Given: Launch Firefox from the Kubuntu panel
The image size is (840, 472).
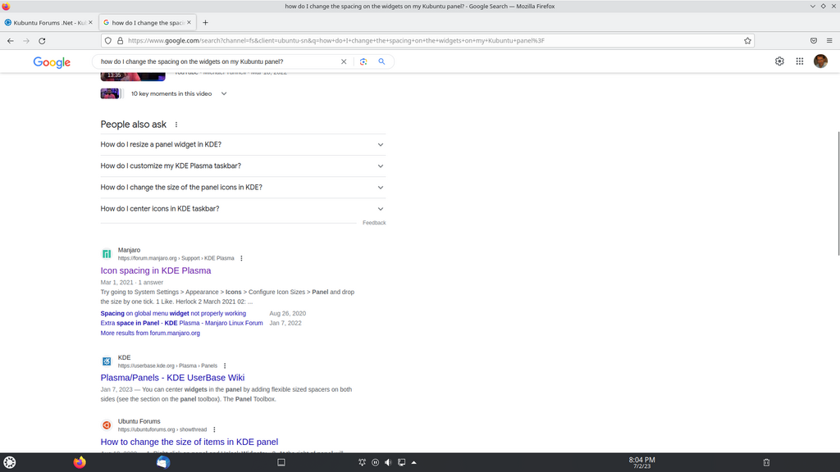Looking at the screenshot, I should pyautogui.click(x=79, y=462).
